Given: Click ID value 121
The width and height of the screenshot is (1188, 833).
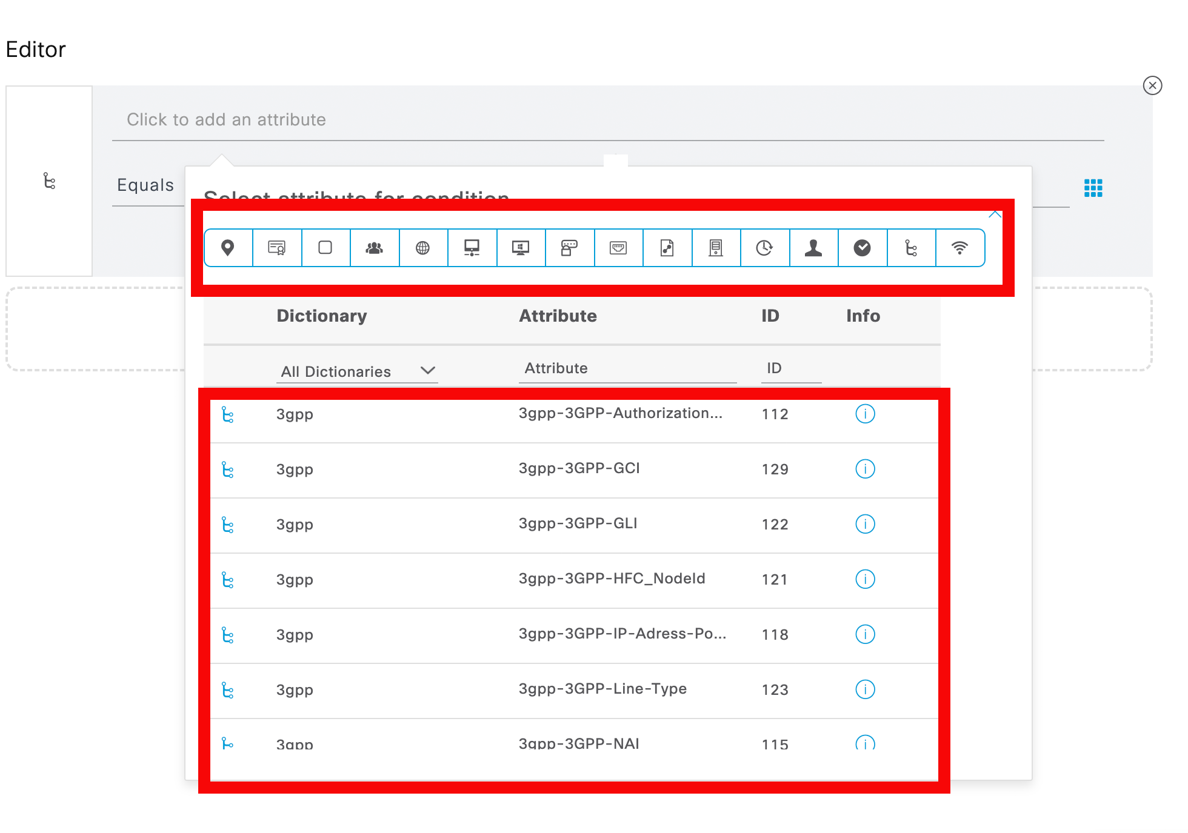Looking at the screenshot, I should (x=775, y=580).
